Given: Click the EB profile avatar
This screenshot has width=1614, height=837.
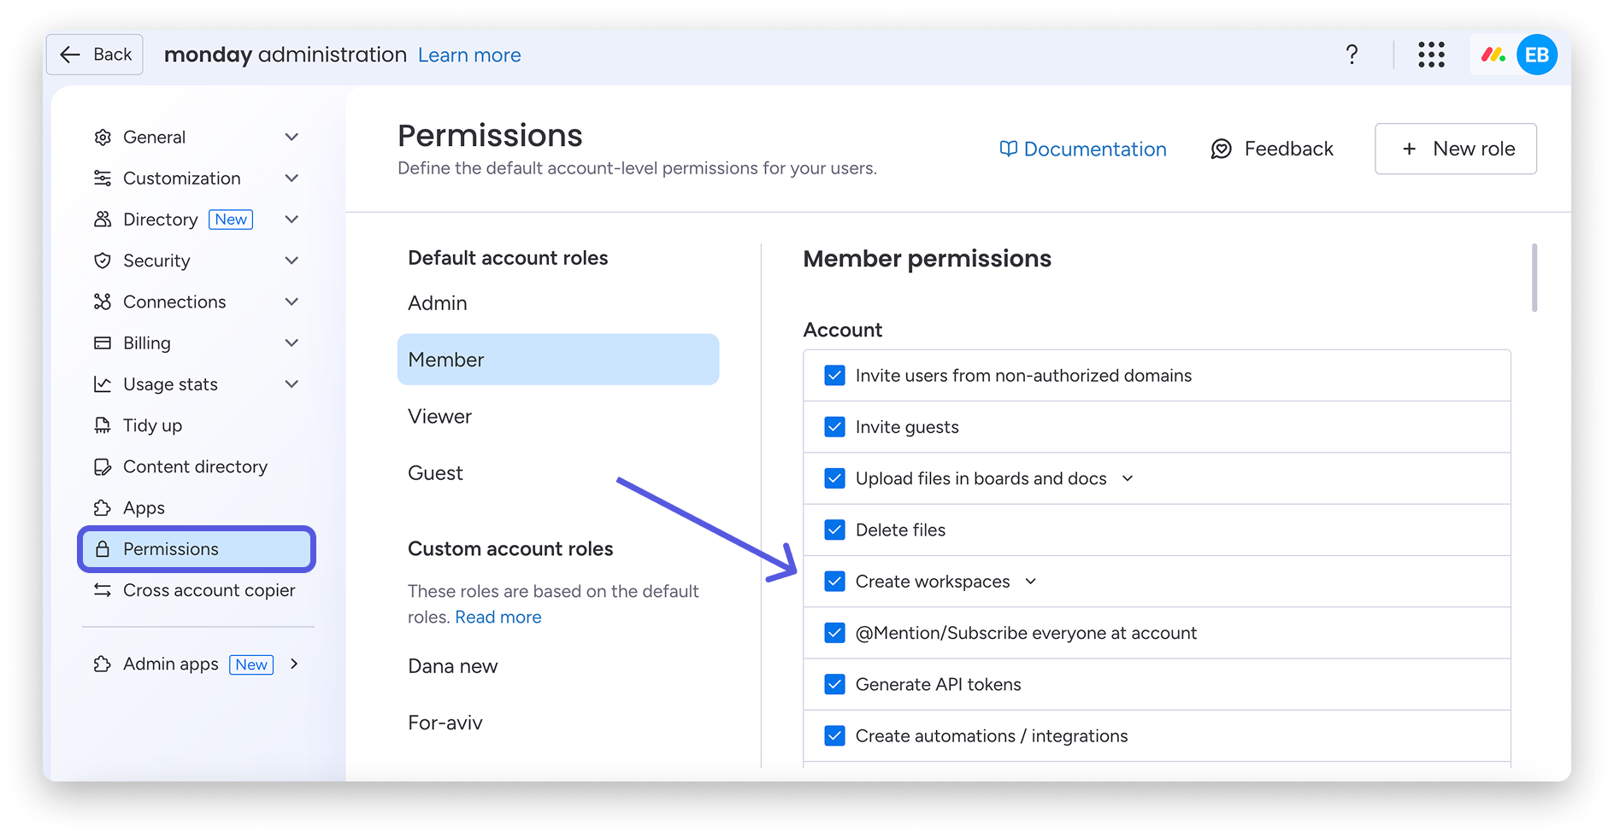Looking at the screenshot, I should click(1536, 54).
